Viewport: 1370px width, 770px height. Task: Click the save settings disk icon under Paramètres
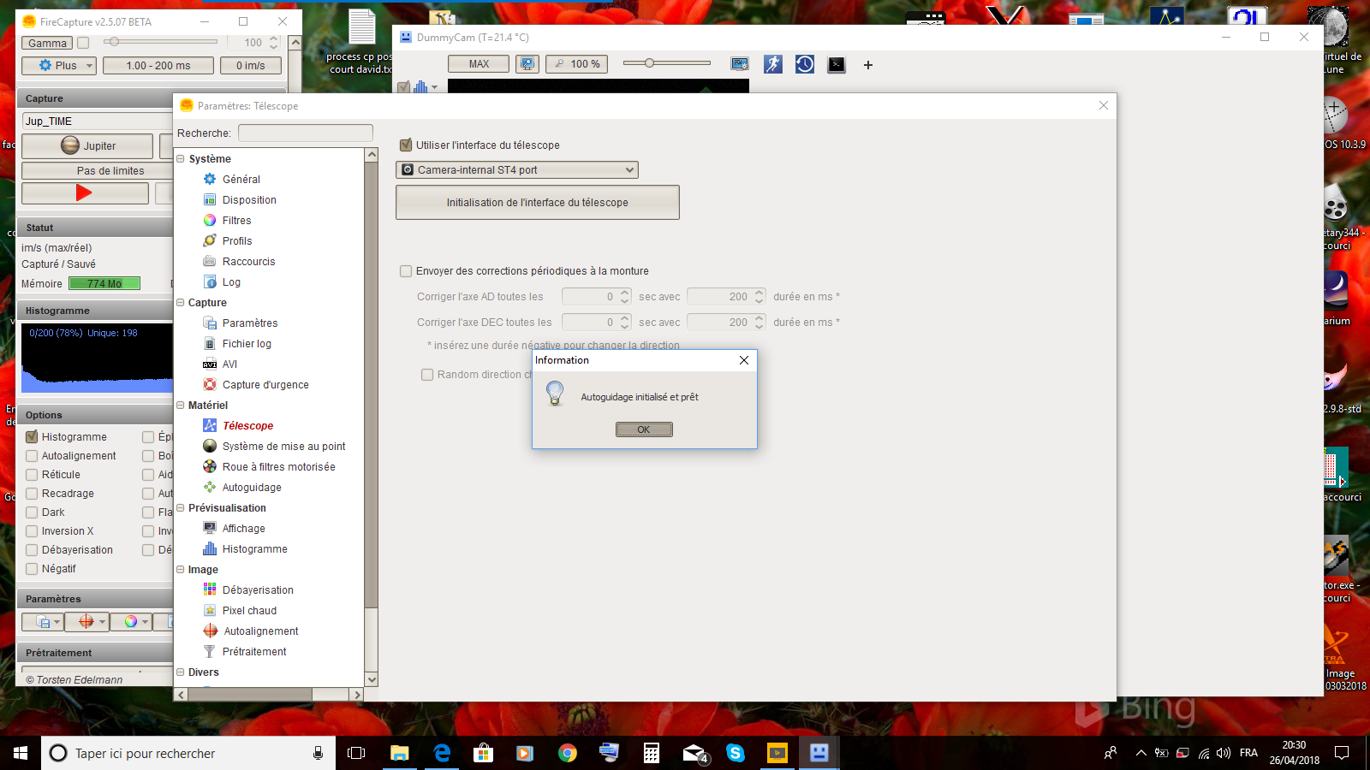pos(42,622)
